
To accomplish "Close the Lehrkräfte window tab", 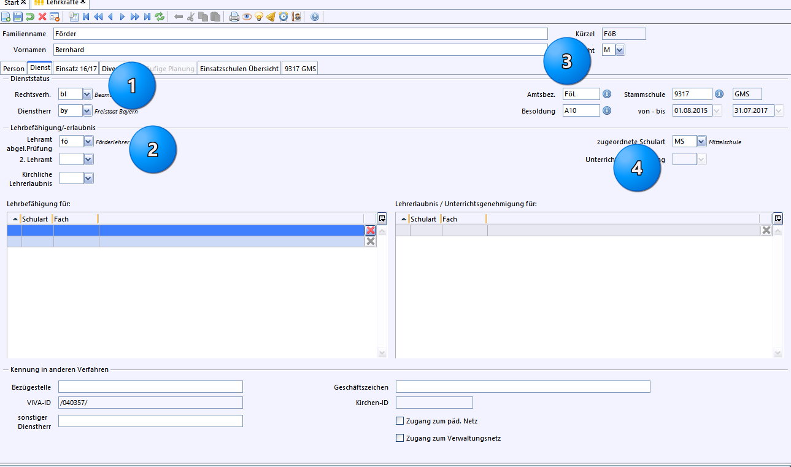I will pos(83,2).
